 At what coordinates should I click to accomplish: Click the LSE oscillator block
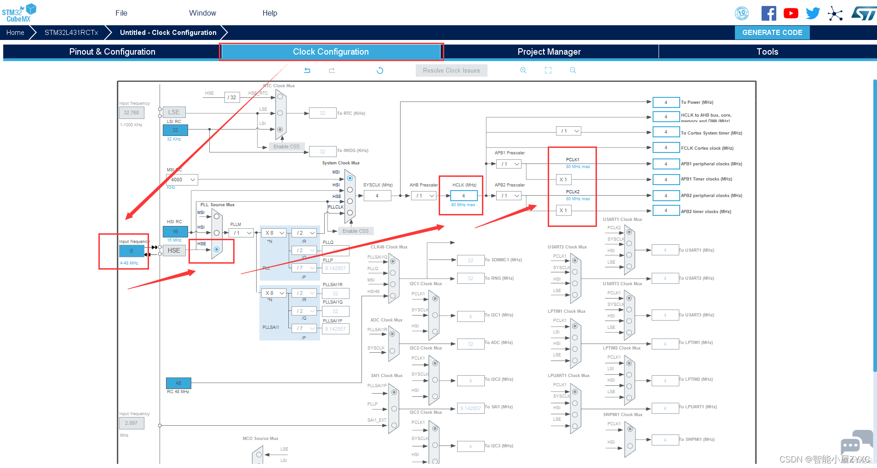[x=174, y=112]
